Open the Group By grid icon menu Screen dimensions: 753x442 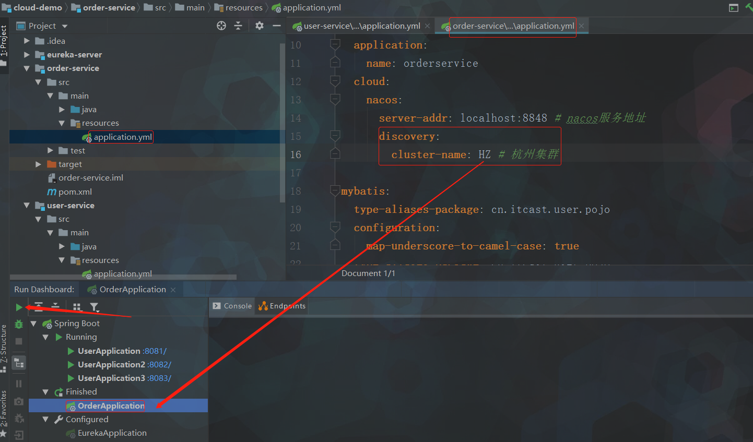tap(77, 307)
